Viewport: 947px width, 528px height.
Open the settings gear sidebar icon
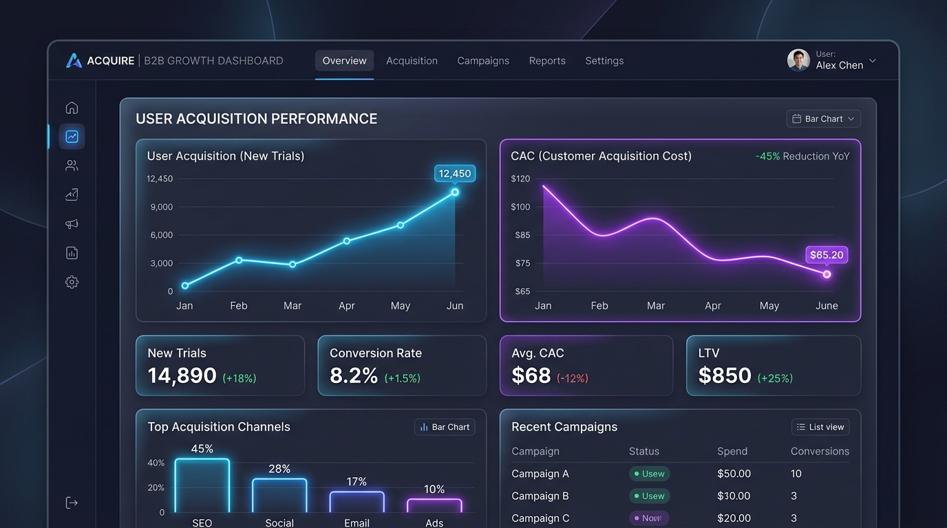pos(72,282)
